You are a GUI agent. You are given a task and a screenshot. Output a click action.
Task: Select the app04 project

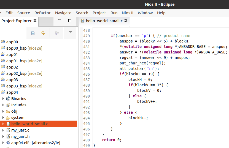12,93
